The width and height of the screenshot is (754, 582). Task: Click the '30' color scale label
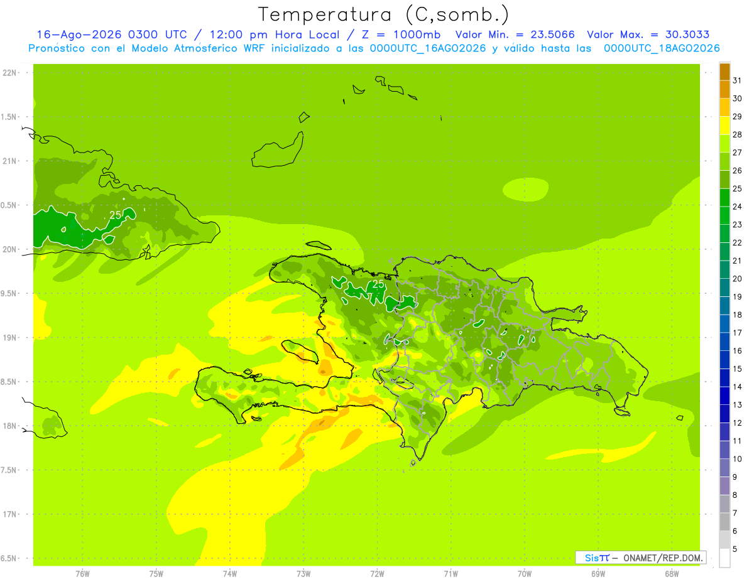pyautogui.click(x=737, y=99)
